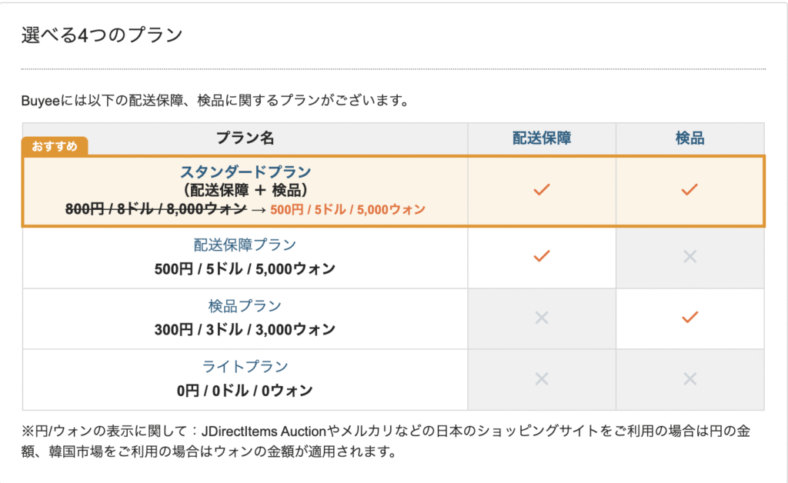
Task: Click the 配送保障 column header
Action: click(x=542, y=138)
